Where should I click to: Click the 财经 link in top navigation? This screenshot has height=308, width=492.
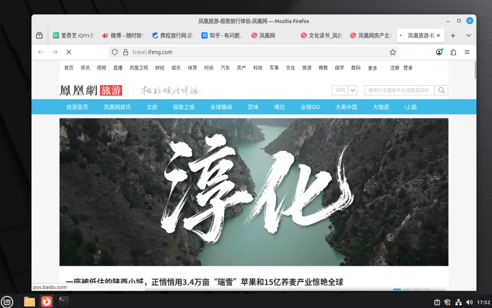pos(160,68)
